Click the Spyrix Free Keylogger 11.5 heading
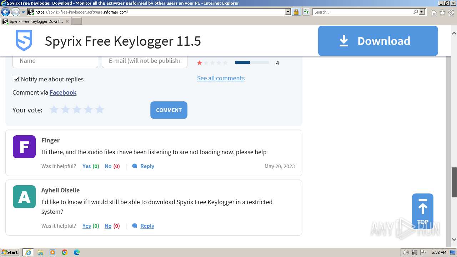The width and height of the screenshot is (457, 257). (123, 41)
